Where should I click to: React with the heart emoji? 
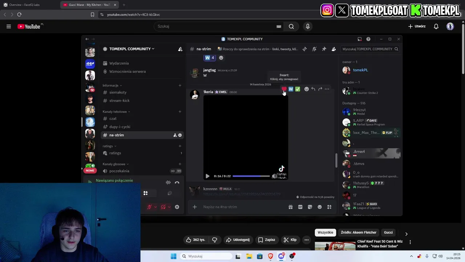coord(284,89)
